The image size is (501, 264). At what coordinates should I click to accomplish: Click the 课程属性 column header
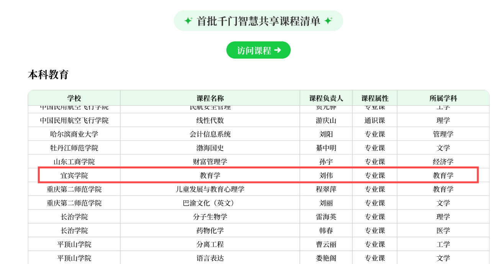tap(375, 98)
